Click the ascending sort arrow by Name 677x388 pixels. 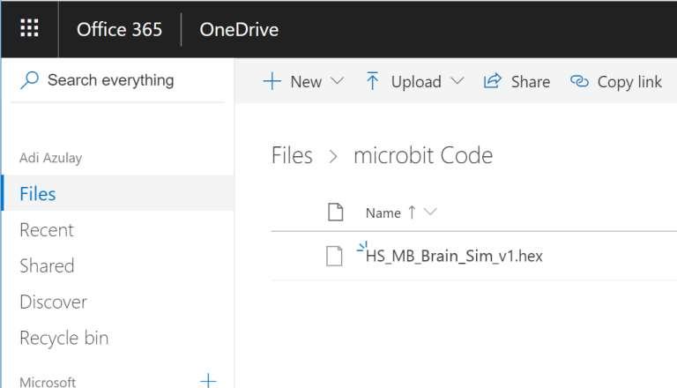point(412,213)
